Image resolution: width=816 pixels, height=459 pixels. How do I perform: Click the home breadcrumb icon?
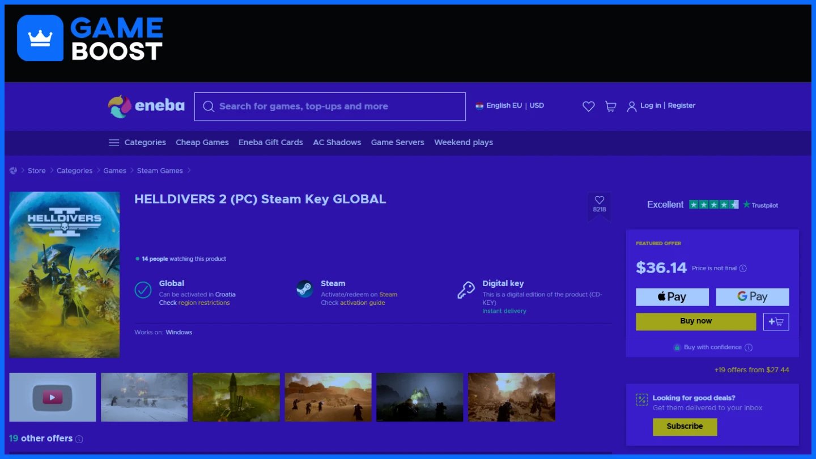point(14,171)
